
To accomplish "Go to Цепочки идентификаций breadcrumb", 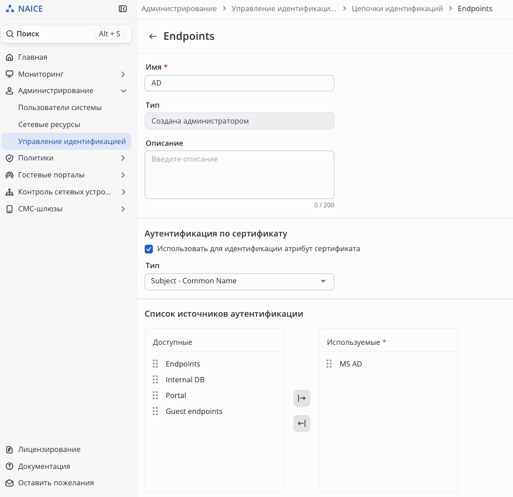I will 397,9.
